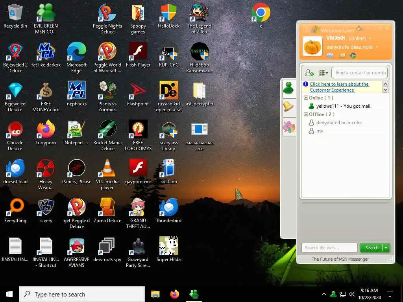Select the Chrome shortcut named e

coord(261,16)
